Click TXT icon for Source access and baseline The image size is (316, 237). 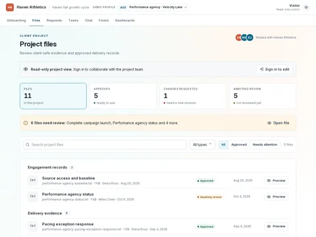click(x=33, y=180)
